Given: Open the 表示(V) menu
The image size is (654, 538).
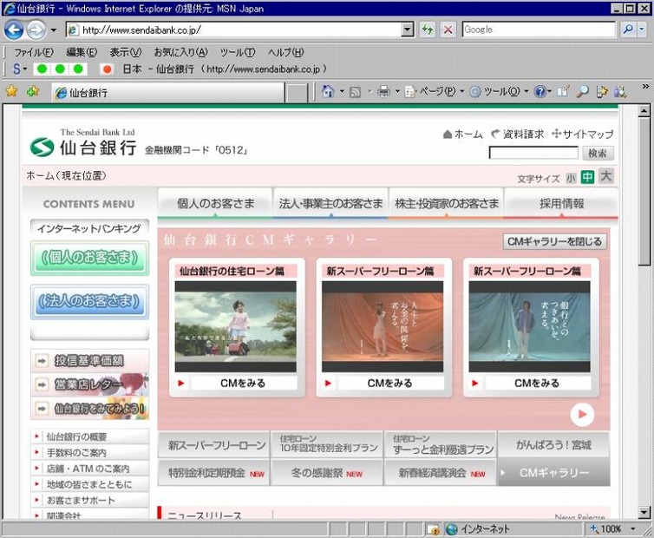Looking at the screenshot, I should (x=126, y=52).
